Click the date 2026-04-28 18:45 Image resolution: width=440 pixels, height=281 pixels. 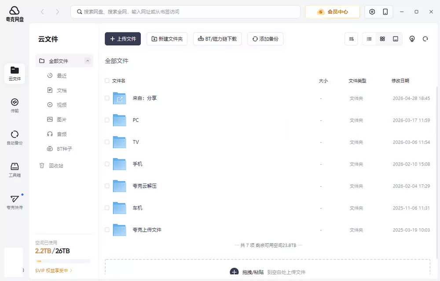pos(411,98)
